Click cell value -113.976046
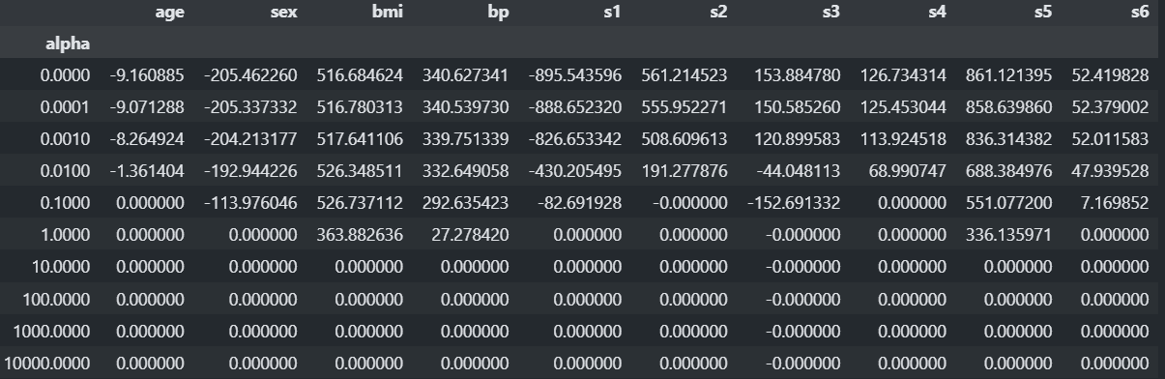Image resolution: width=1165 pixels, height=379 pixels. (x=250, y=202)
